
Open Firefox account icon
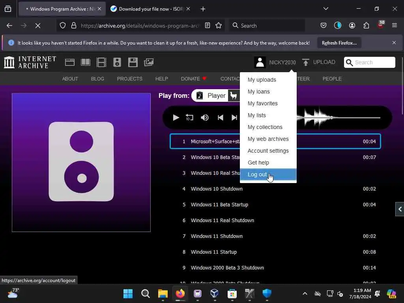(352, 26)
